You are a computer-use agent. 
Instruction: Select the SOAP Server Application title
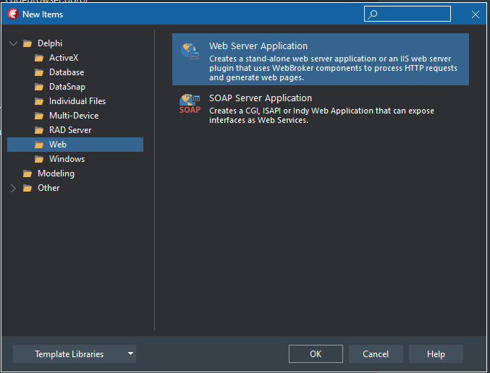(261, 98)
